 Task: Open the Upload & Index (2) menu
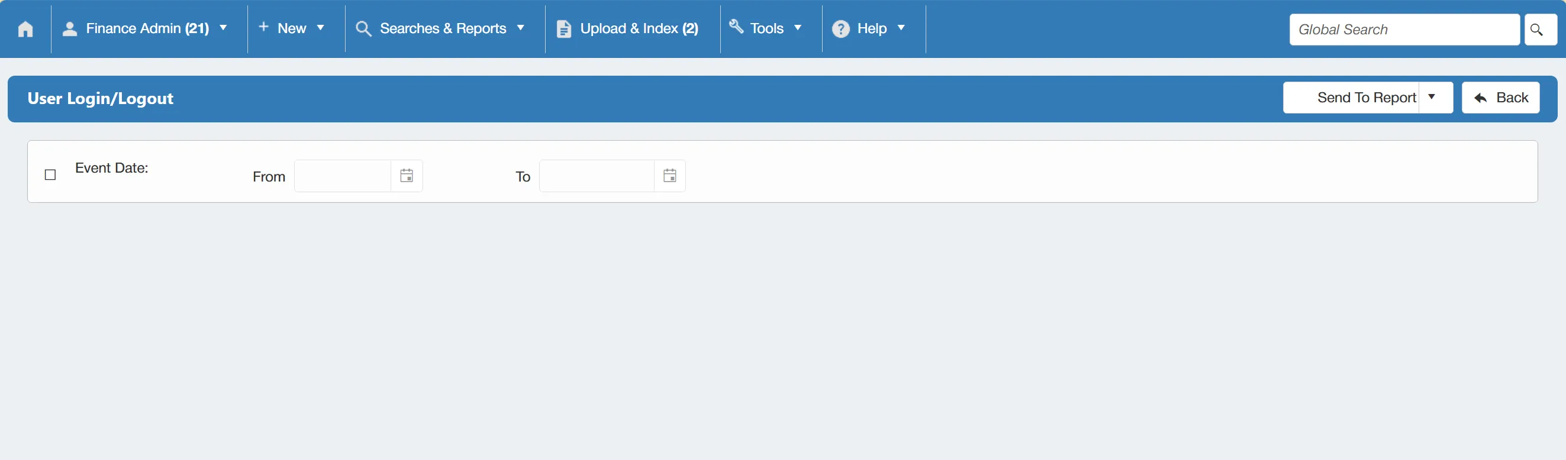pos(640,28)
